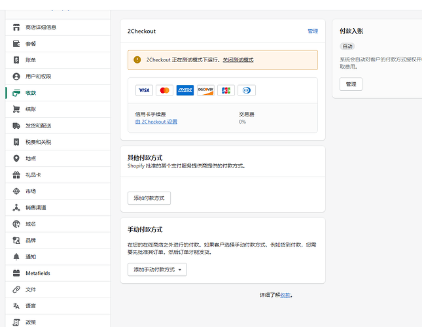Click the users and permissions person icon
422x327 pixels.
[16, 77]
